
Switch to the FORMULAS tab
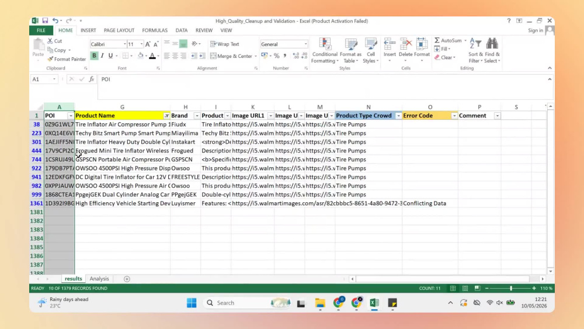(x=155, y=30)
